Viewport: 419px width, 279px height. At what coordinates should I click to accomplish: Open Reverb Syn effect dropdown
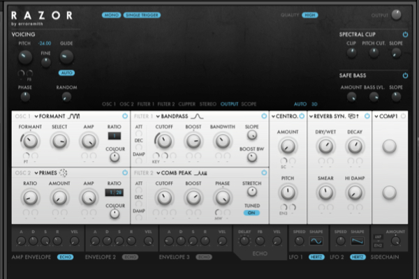[328, 116]
